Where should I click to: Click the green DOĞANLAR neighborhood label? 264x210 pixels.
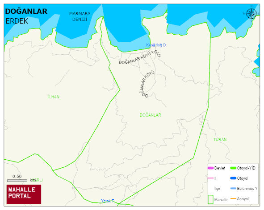[151, 115]
